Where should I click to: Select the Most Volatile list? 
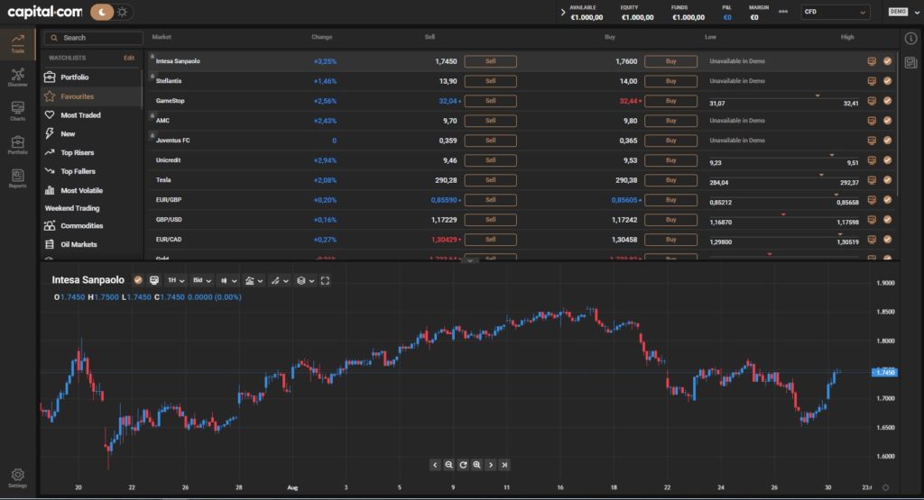tap(81, 191)
